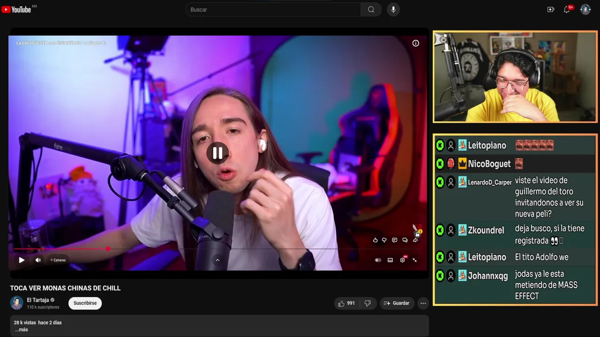
Task: Click the subscriber badge beside LenardoD_Carper
Action: click(x=462, y=182)
